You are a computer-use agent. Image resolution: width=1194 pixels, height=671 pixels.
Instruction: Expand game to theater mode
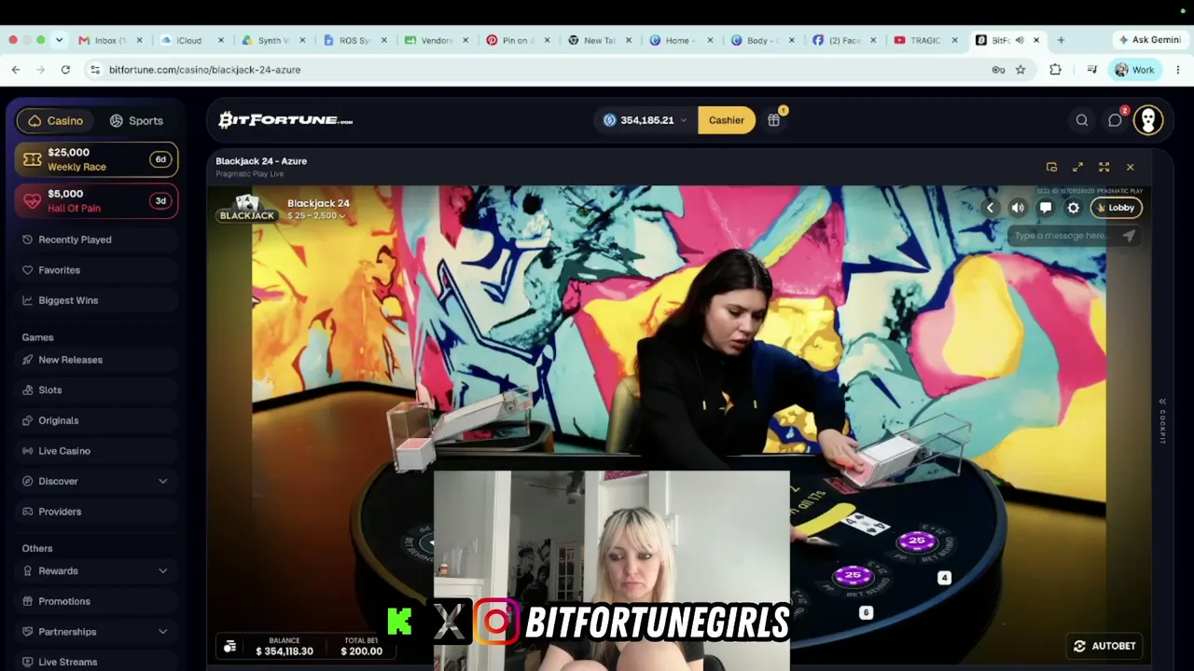1077,167
